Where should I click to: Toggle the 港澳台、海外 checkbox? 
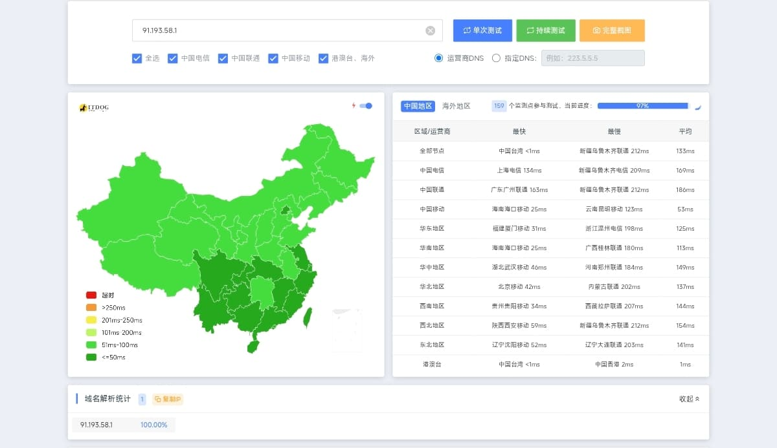[x=324, y=58]
